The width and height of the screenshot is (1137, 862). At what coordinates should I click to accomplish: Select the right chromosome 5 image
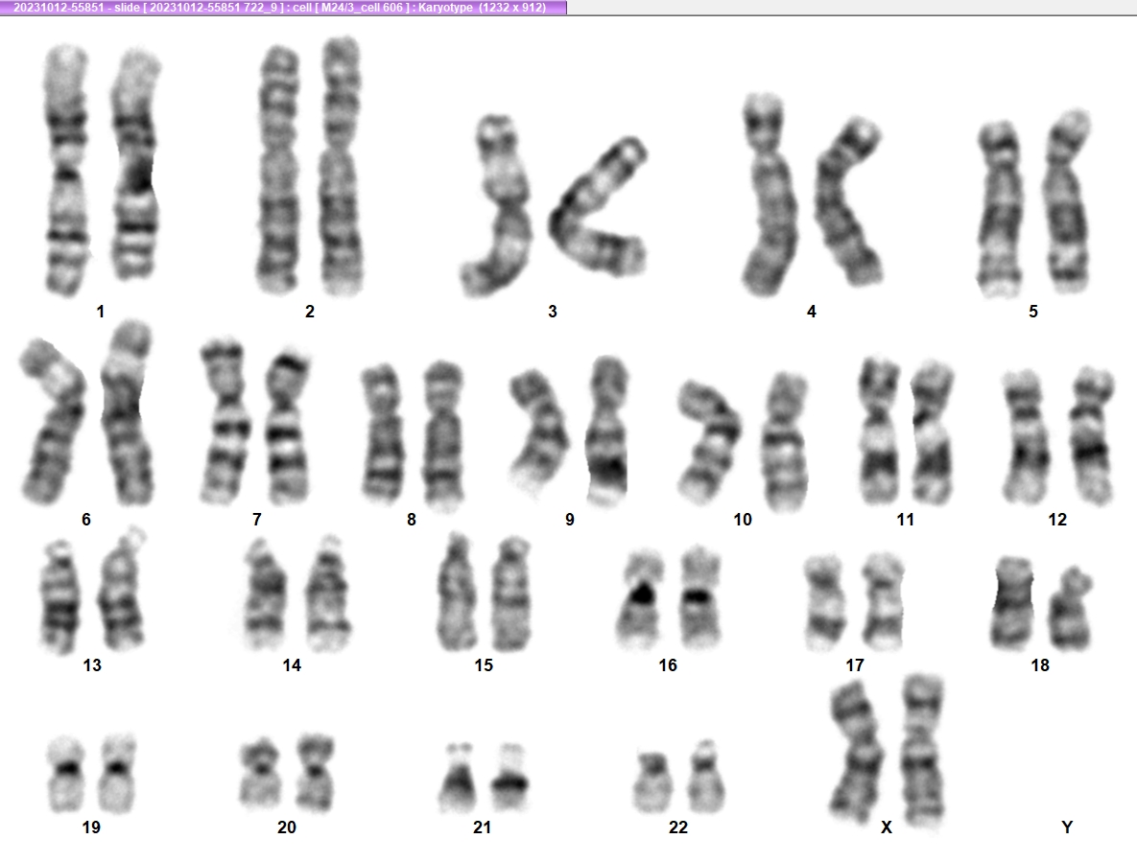point(1067,202)
